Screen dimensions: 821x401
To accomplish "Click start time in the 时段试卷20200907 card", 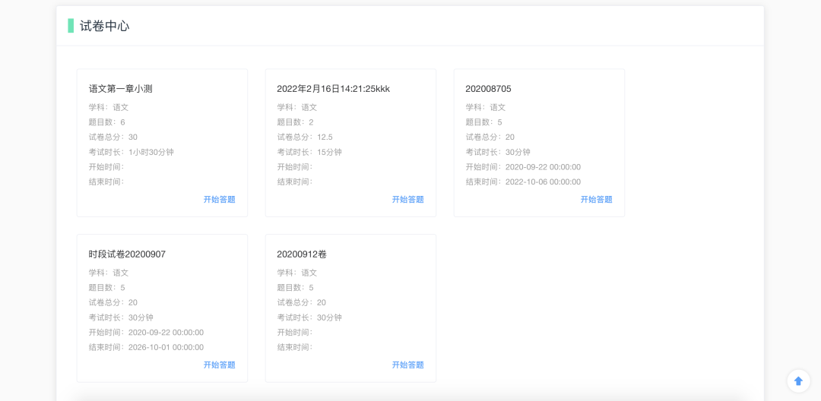I will coord(146,332).
